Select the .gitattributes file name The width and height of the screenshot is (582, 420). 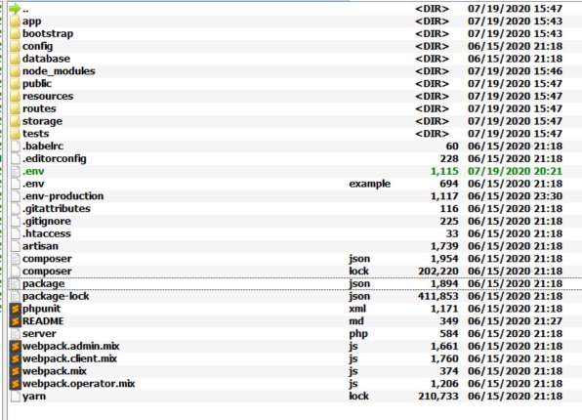[x=57, y=209]
